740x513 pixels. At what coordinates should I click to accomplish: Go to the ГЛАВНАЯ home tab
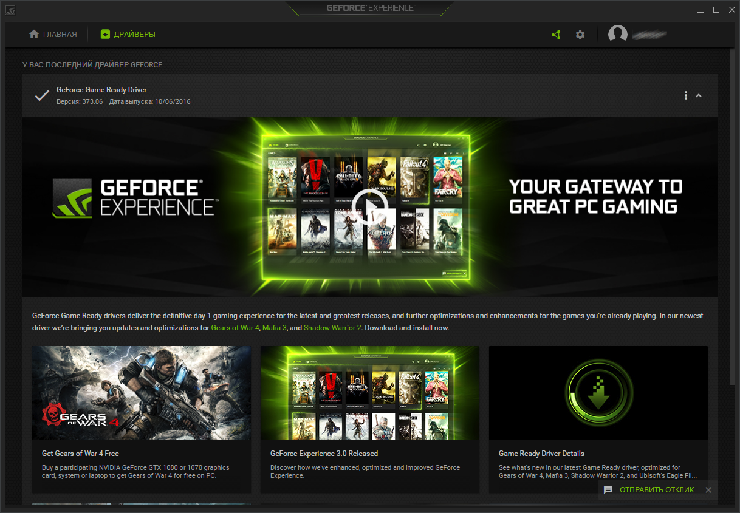coord(53,35)
